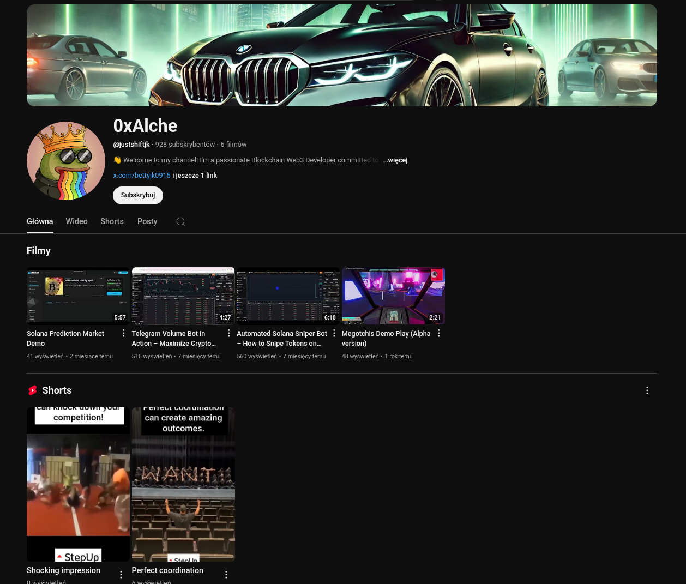
Task: Open the Posty tab
Action: [x=147, y=221]
